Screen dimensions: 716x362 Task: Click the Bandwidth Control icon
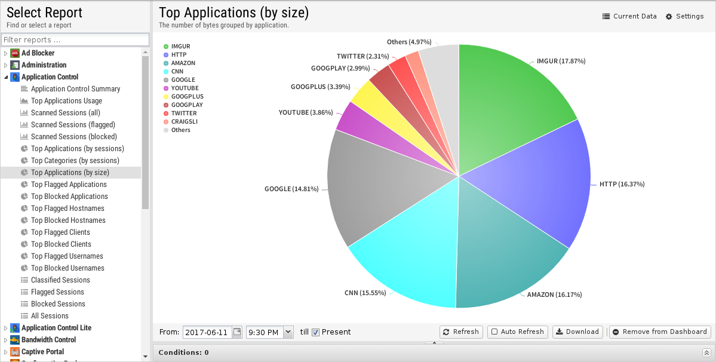15,340
